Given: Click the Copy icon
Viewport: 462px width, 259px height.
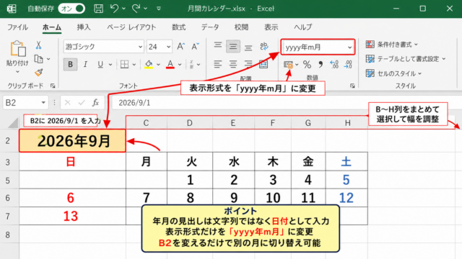Looking at the screenshot, I should (38, 59).
